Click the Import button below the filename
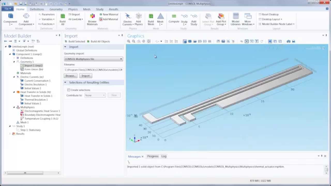This screenshot has height=186, width=331. pos(86,76)
